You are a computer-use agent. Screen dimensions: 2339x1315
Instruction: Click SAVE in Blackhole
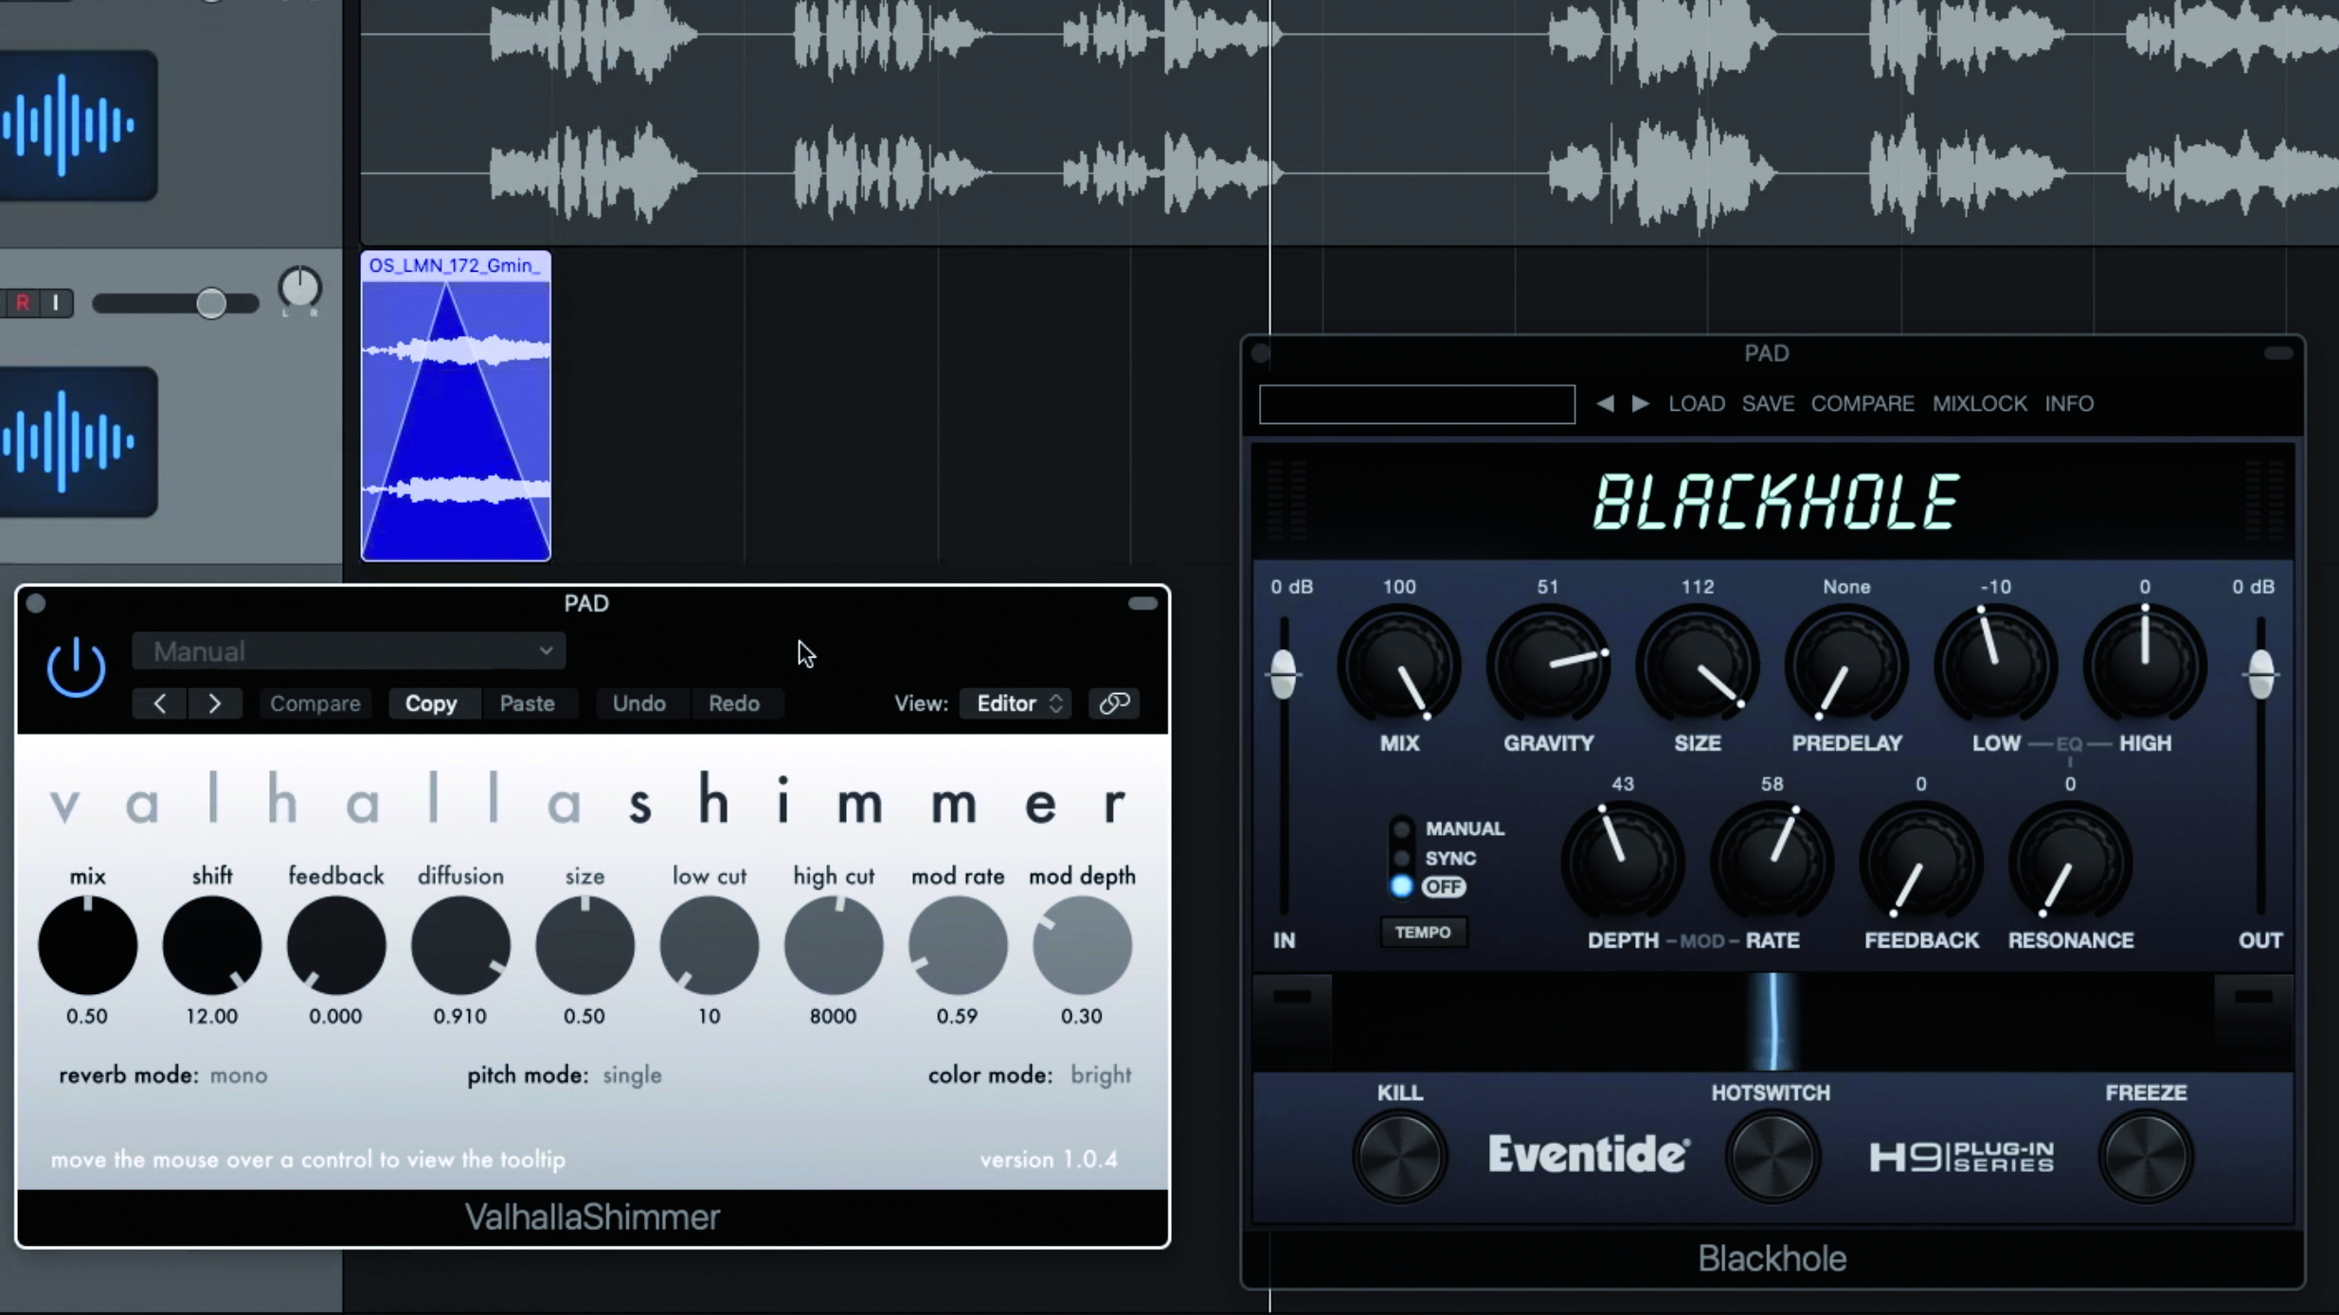(1768, 404)
